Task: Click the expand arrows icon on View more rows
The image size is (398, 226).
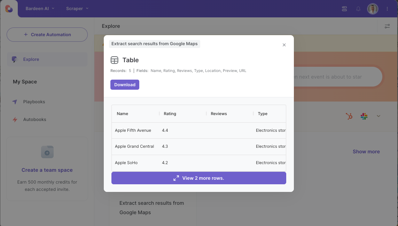Action: pos(176,178)
